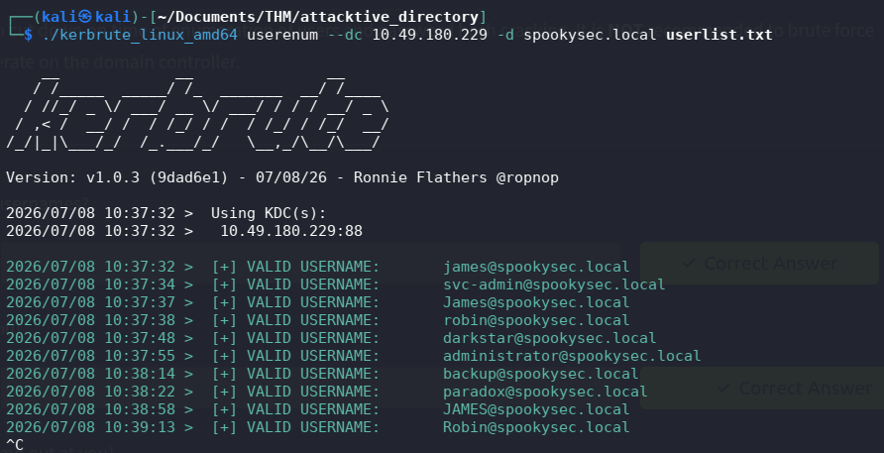
Task: Click VALID USERNAME label on administrator row
Action: (x=313, y=356)
